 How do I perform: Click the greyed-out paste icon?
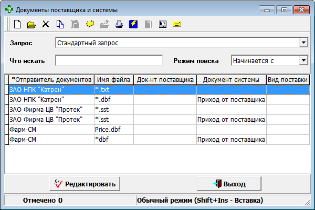click(75, 25)
